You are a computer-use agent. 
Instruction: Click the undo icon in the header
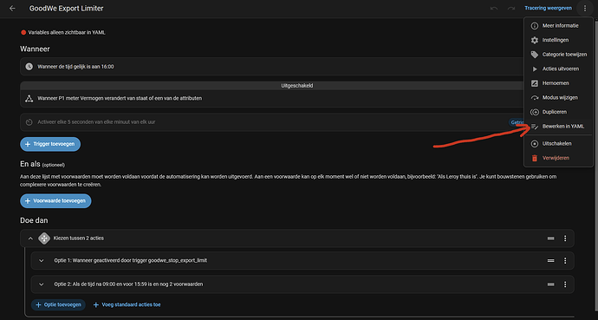point(494,9)
